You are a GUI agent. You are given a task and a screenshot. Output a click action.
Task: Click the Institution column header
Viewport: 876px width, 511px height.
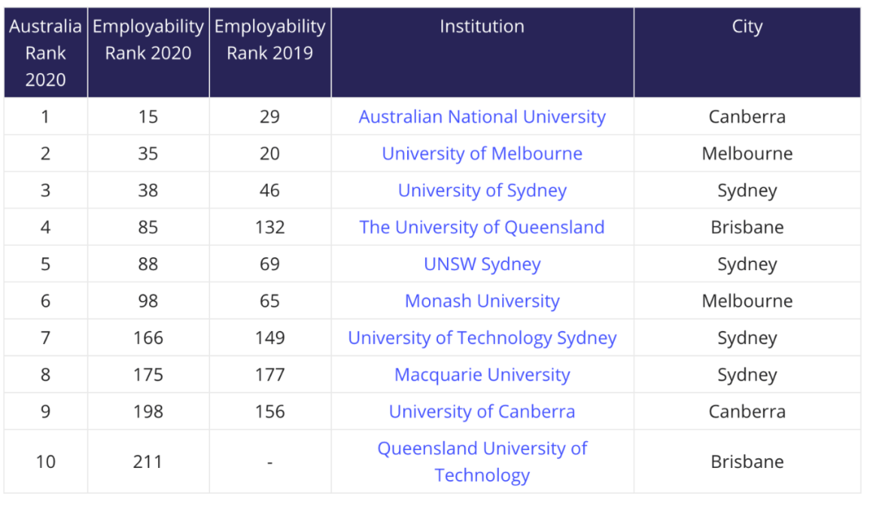482,27
